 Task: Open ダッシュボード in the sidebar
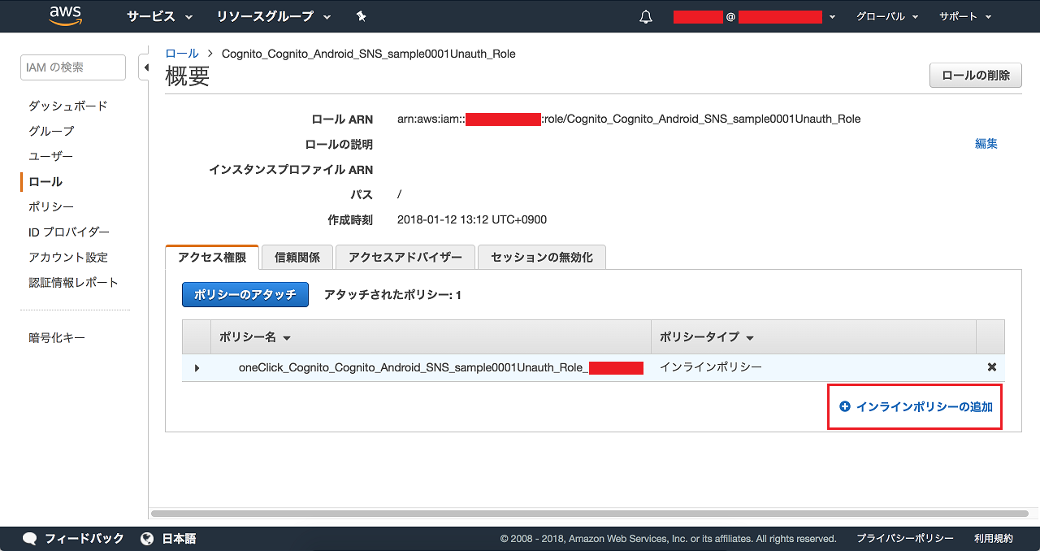(68, 106)
